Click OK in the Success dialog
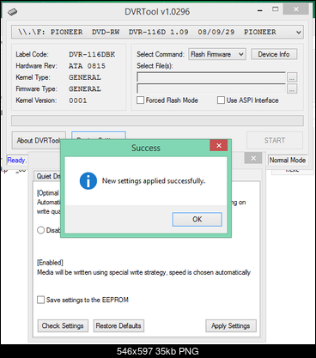Screen dimensions: 316x358 [197, 220]
